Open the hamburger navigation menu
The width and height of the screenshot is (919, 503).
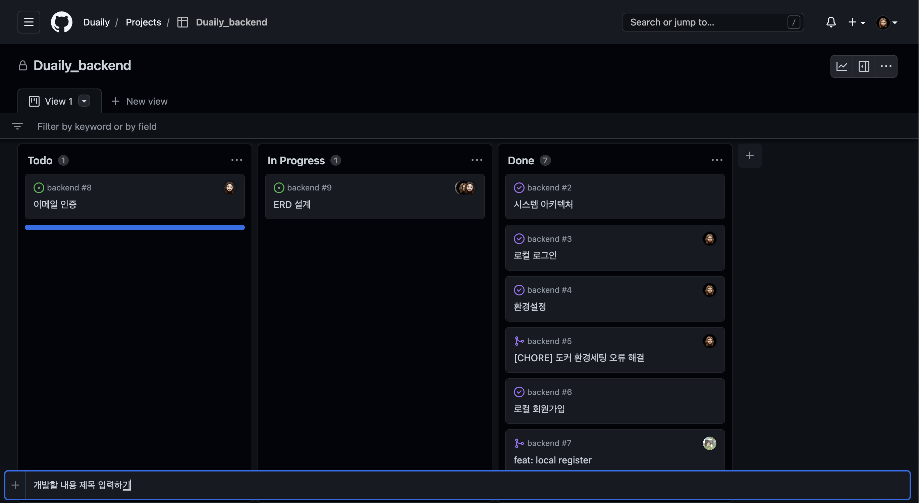click(29, 22)
